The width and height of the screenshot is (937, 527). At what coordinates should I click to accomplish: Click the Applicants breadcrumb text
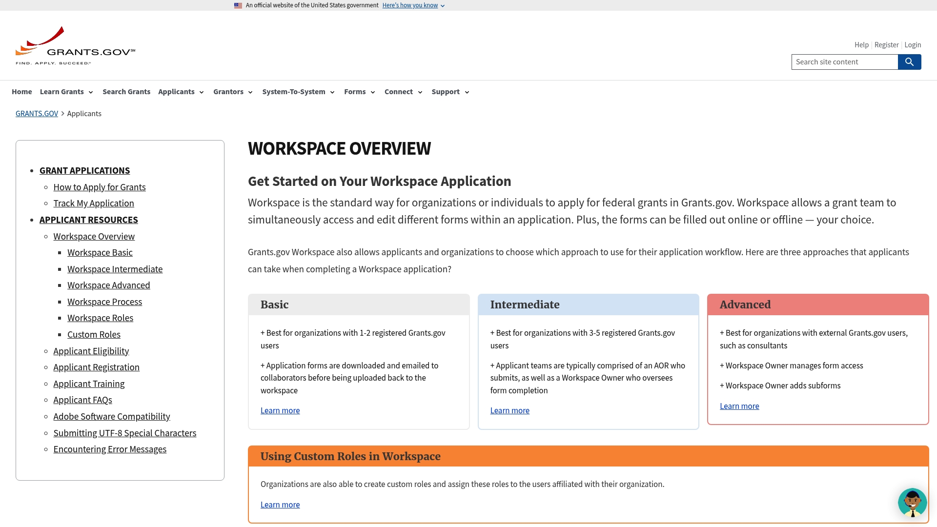click(x=84, y=114)
